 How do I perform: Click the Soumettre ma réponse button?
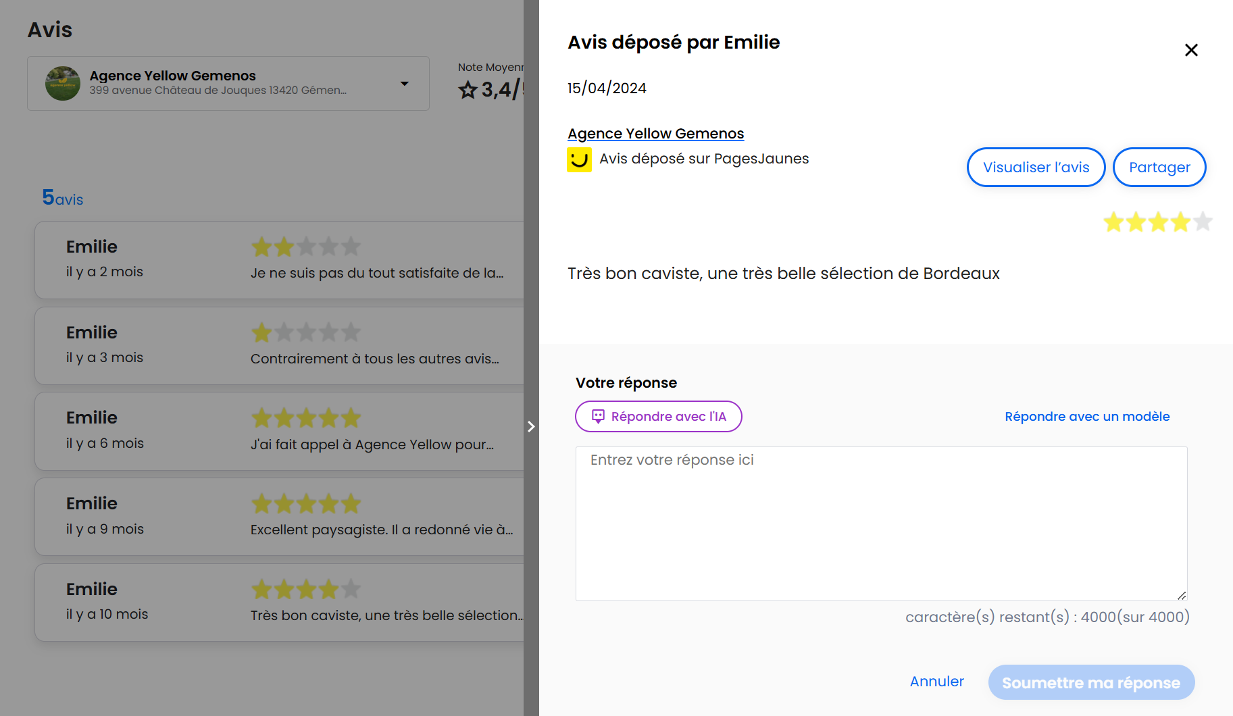1091,682
